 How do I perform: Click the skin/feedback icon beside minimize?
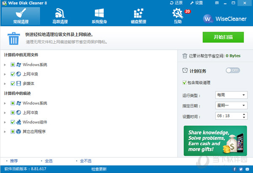click(x=217, y=3)
